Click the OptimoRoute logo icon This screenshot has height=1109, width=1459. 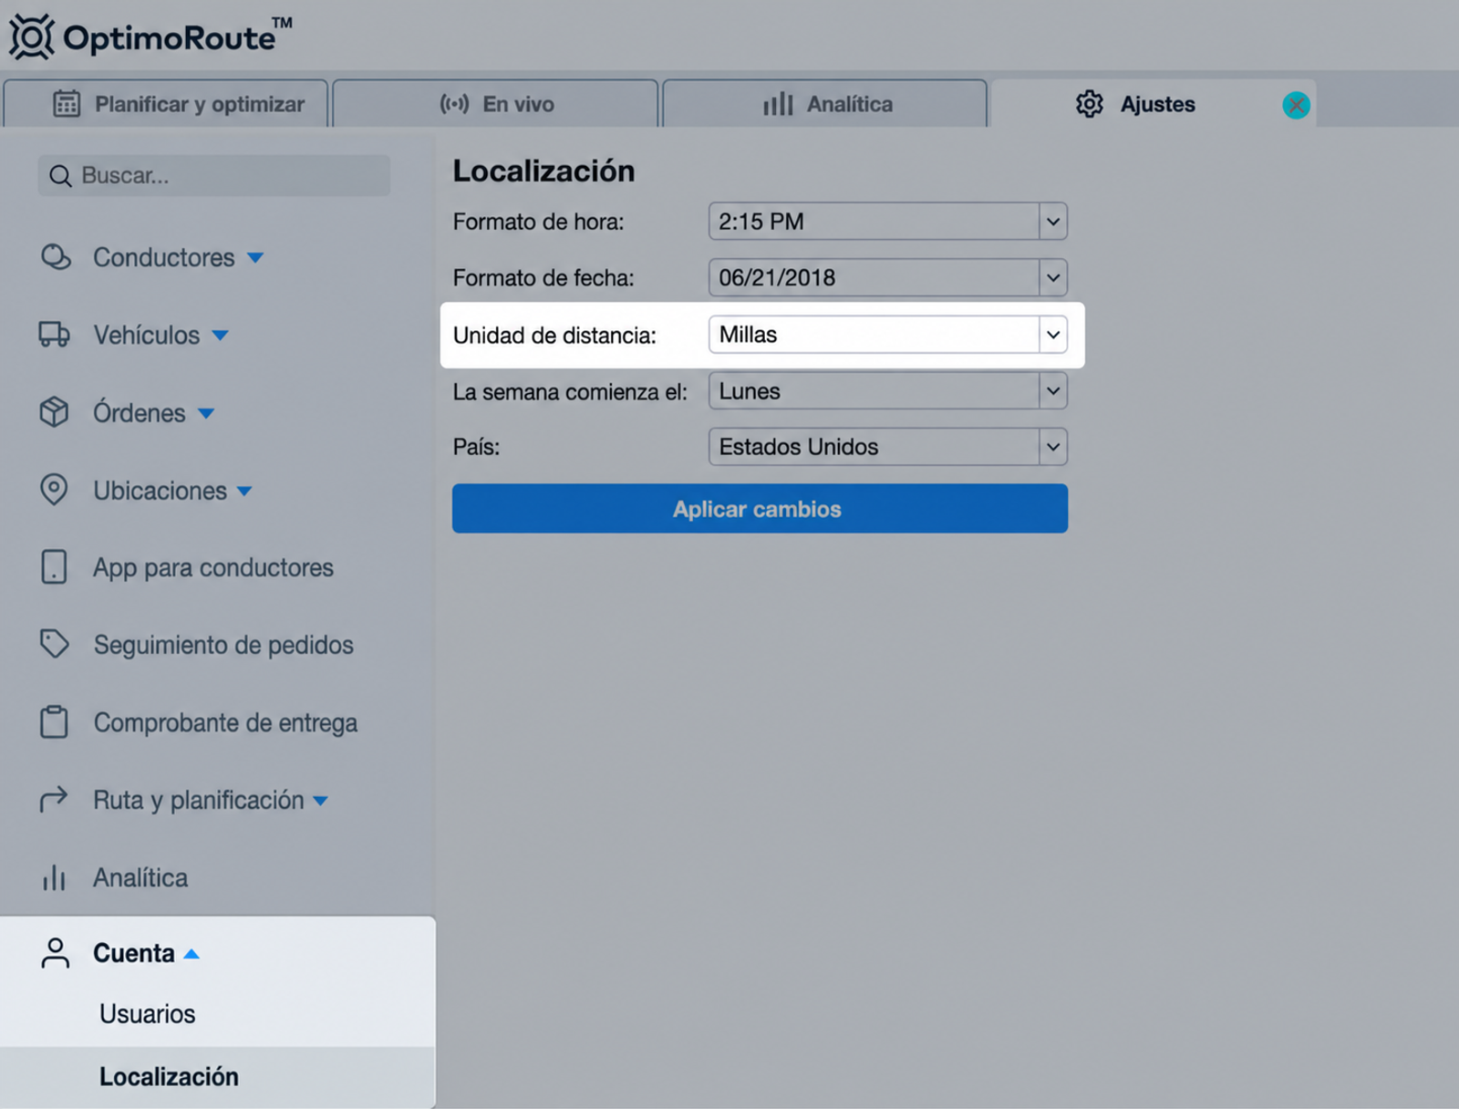pyautogui.click(x=32, y=37)
